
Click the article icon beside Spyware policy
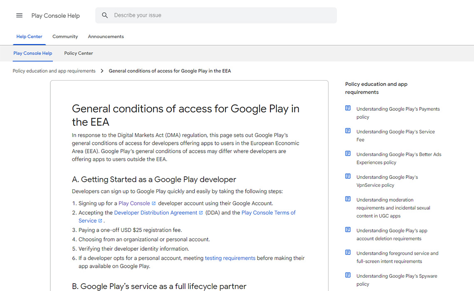click(x=348, y=275)
